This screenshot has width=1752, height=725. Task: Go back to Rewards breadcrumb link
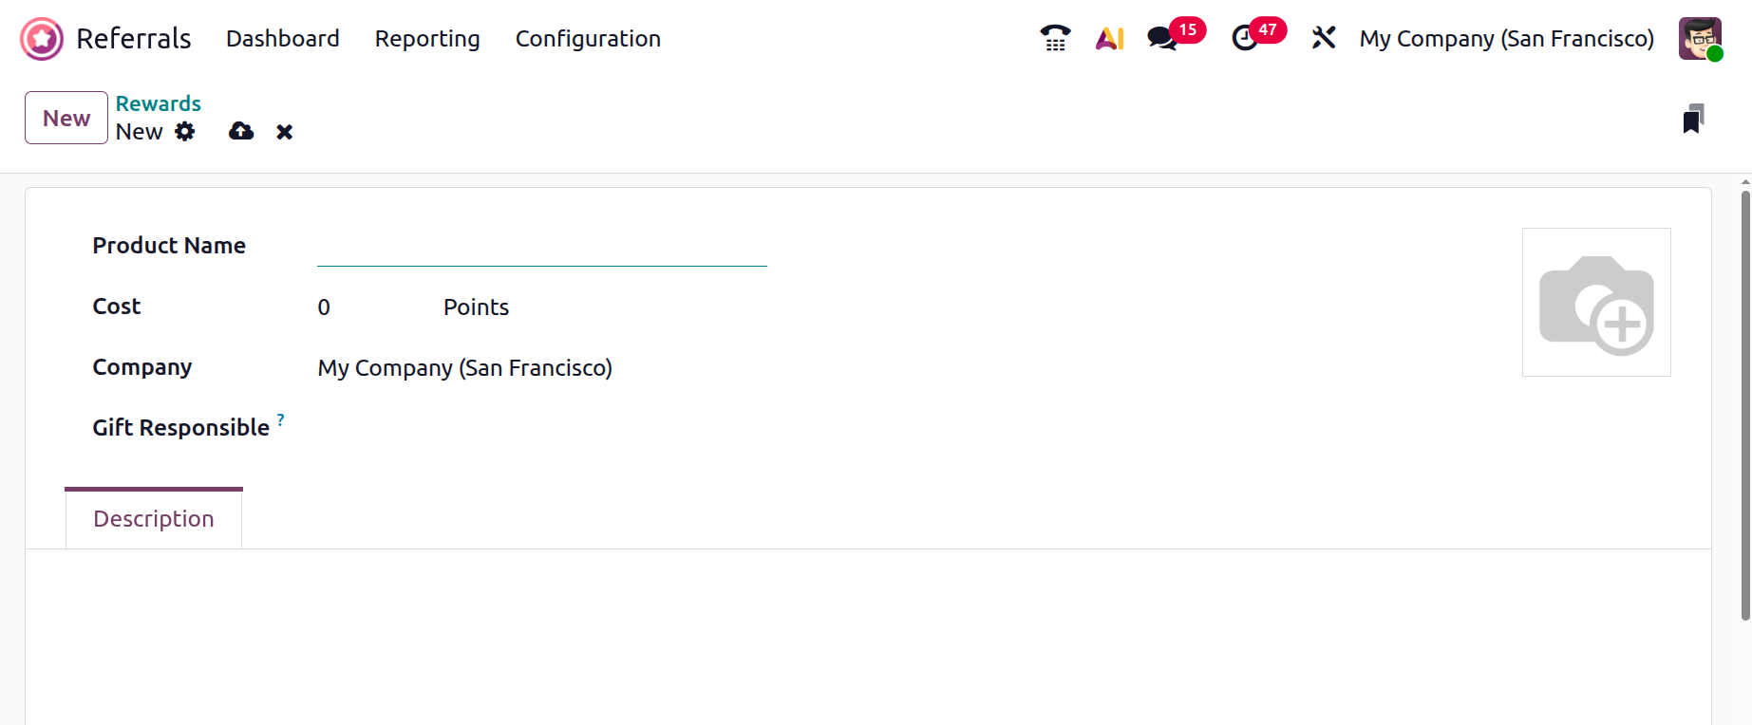click(159, 103)
